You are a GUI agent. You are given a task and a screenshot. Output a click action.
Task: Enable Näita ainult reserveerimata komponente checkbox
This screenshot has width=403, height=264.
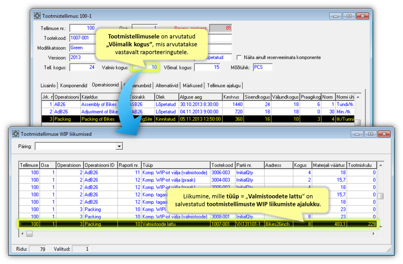239,58
